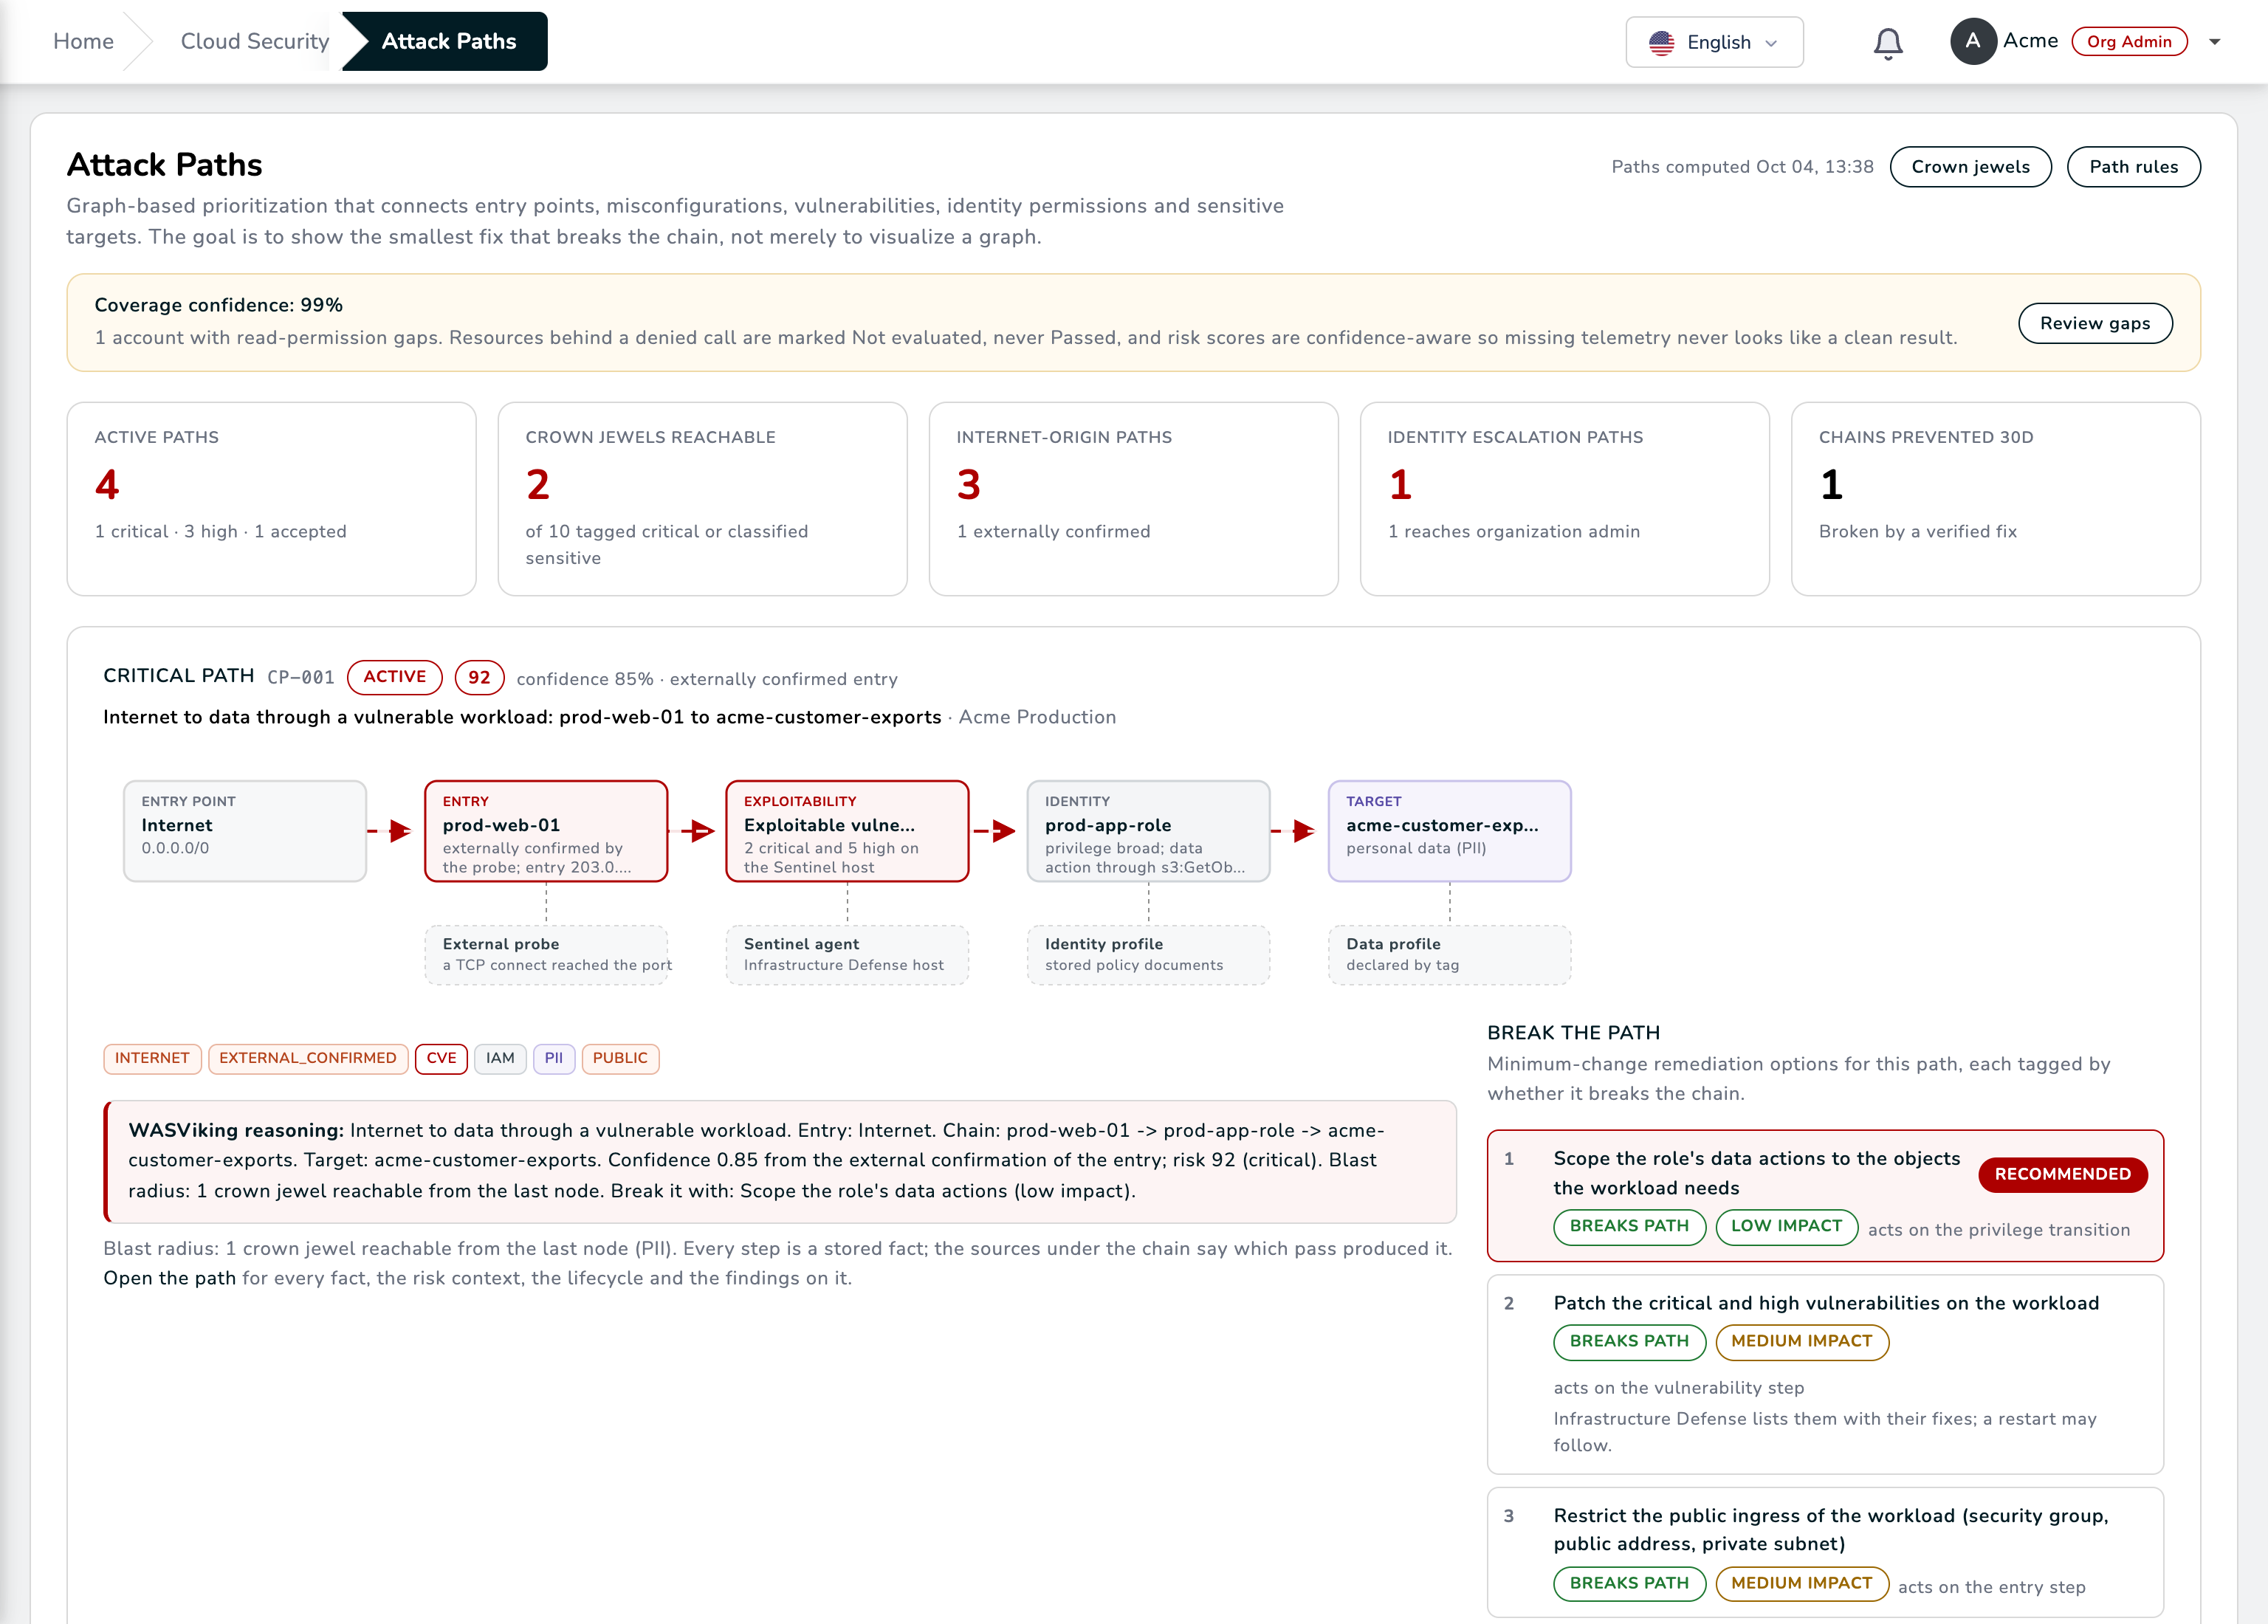This screenshot has height=1624, width=2268.
Task: Click the Identity profile source box
Action: point(1148,955)
